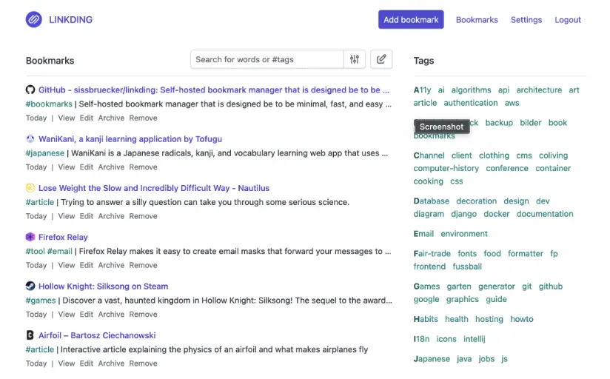Click the Airfoil bookmark favicon
610x379 pixels.
tap(30, 335)
